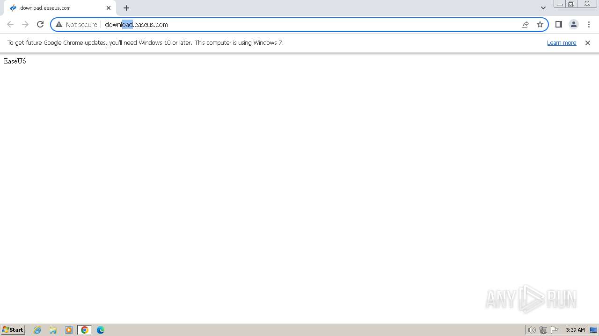Share this page icon
This screenshot has width=599, height=336.
pos(525,24)
